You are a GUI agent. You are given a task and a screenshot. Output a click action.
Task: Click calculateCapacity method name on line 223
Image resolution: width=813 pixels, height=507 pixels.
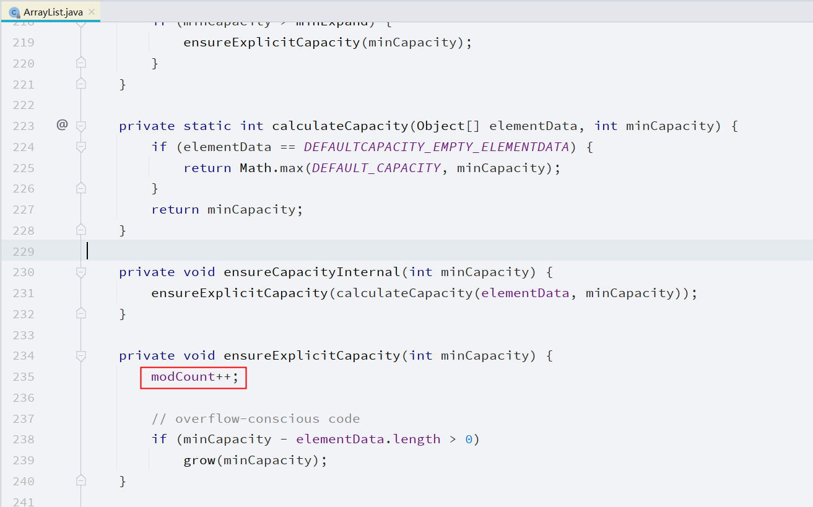[x=340, y=126]
